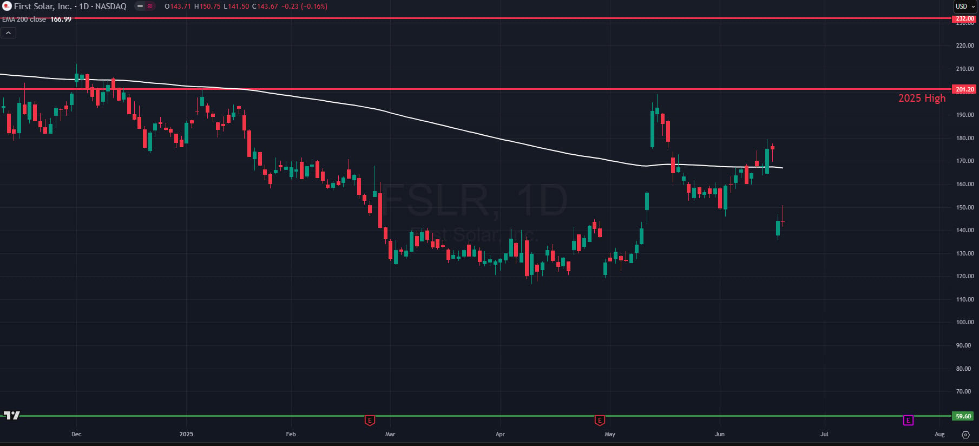Click the Jul label on the time axis

point(824,434)
